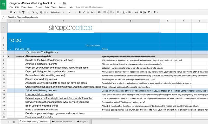Toggle strikethrough formatting

[88, 12]
